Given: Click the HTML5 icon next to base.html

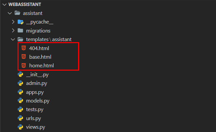Looking at the screenshot, I should tap(24, 57).
